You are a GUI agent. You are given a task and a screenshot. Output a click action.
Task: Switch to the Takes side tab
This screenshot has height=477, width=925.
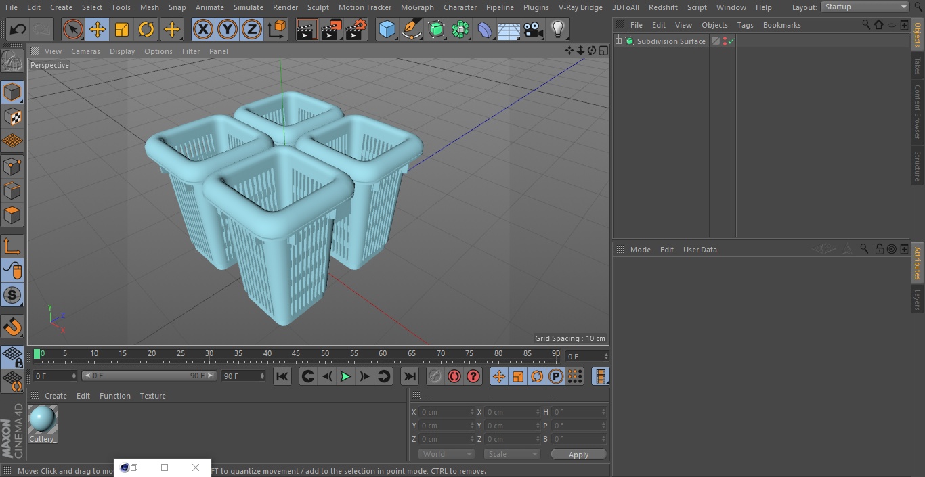918,66
